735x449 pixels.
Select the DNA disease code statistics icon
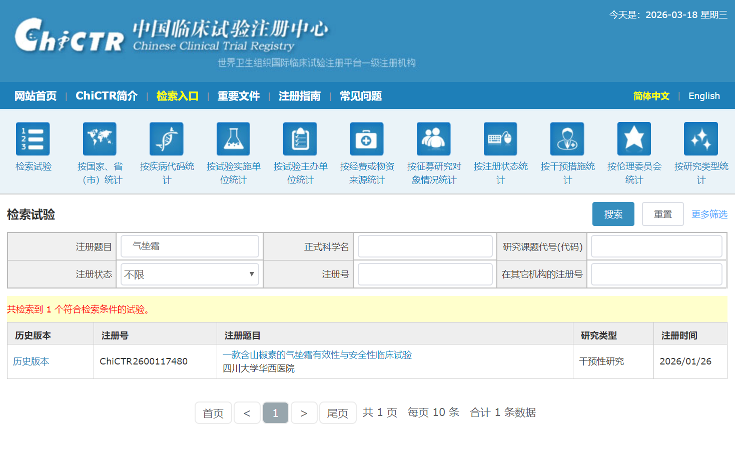[x=167, y=139]
